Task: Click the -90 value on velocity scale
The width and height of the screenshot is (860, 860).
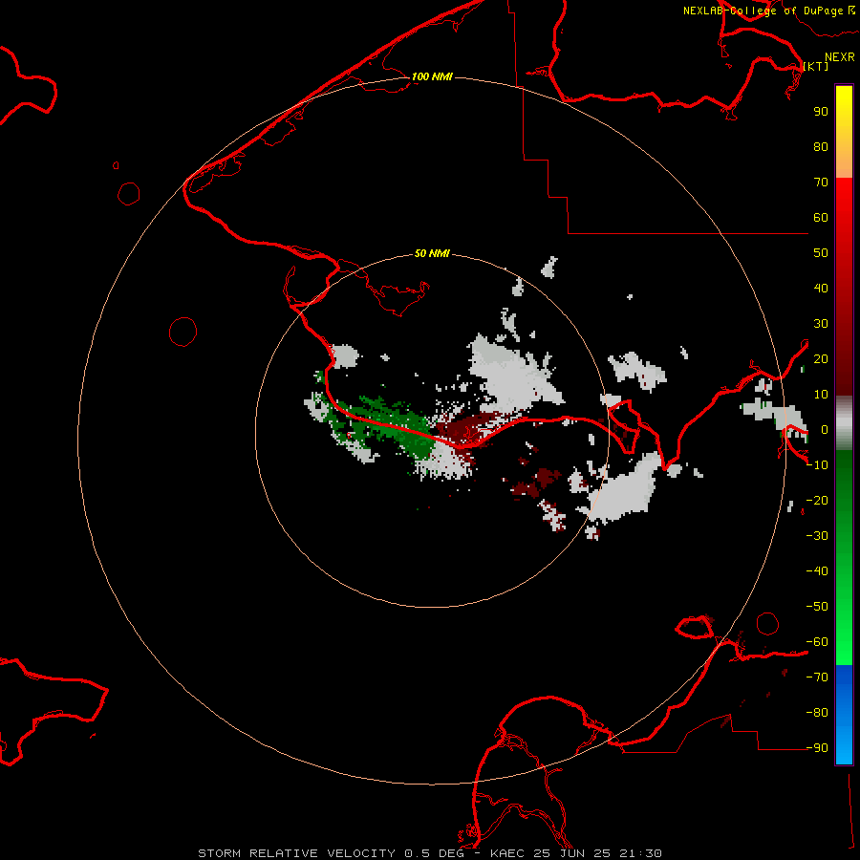Action: (x=817, y=748)
